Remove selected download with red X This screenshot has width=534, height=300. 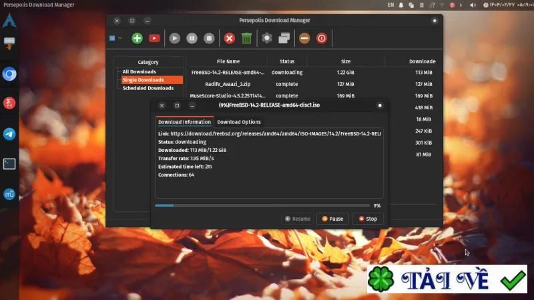230,38
